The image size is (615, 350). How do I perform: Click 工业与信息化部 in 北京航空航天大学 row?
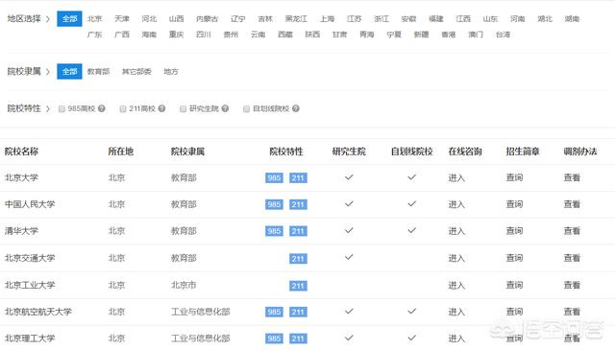(x=201, y=312)
